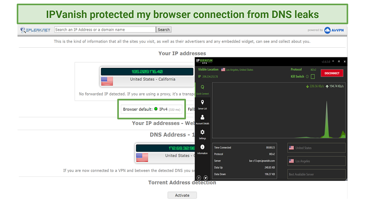
Task: Toggle the Kill Switch checkbox
Action: pos(313,77)
